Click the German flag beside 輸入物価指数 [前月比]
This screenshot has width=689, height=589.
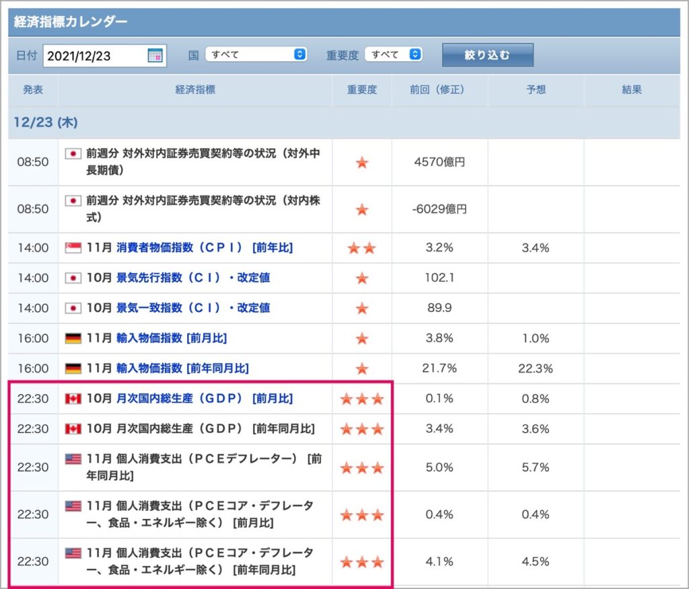point(73,338)
